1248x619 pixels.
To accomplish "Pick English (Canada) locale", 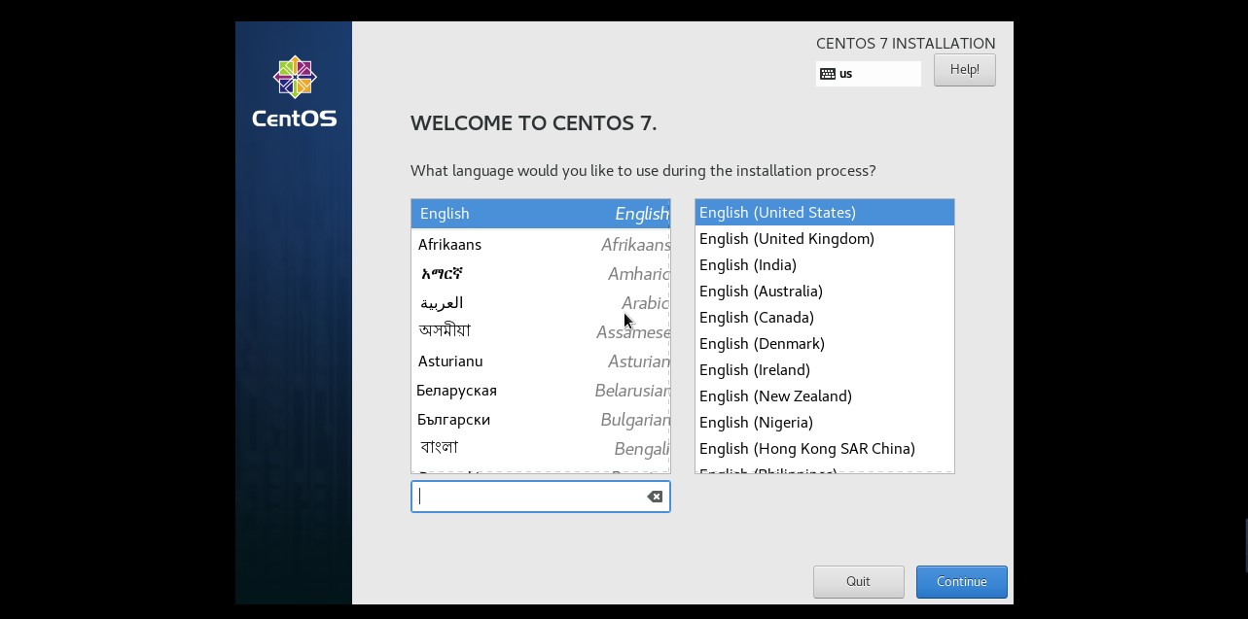I will (824, 317).
